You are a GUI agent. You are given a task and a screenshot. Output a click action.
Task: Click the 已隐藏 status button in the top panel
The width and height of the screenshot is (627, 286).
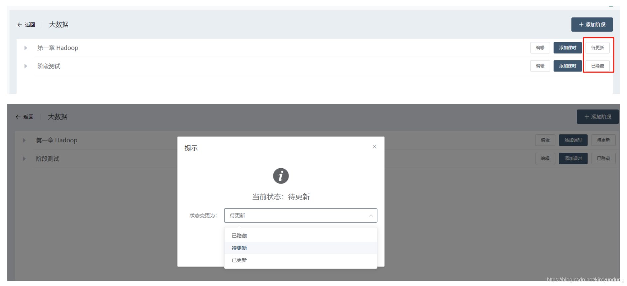pyautogui.click(x=597, y=66)
